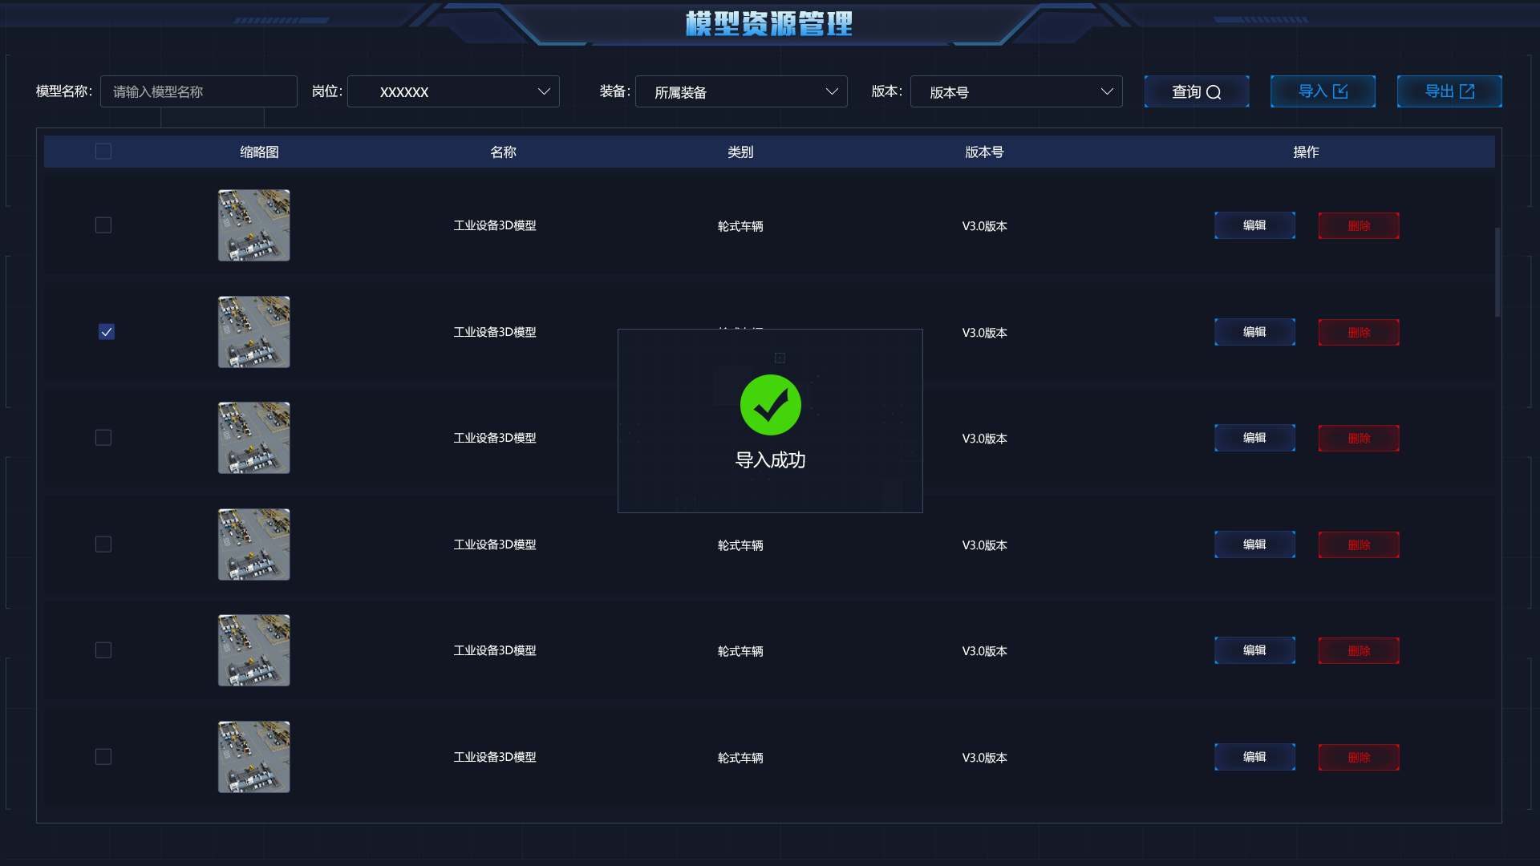Check the first row checkbox
This screenshot has width=1540, height=866.
coord(103,225)
